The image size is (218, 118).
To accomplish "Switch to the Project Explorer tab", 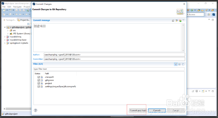I will pyautogui.click(x=24, y=20).
